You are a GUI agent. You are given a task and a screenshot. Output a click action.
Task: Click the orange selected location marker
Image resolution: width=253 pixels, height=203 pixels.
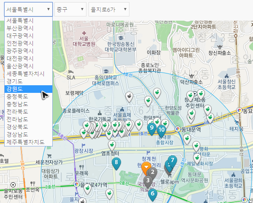click(x=146, y=168)
